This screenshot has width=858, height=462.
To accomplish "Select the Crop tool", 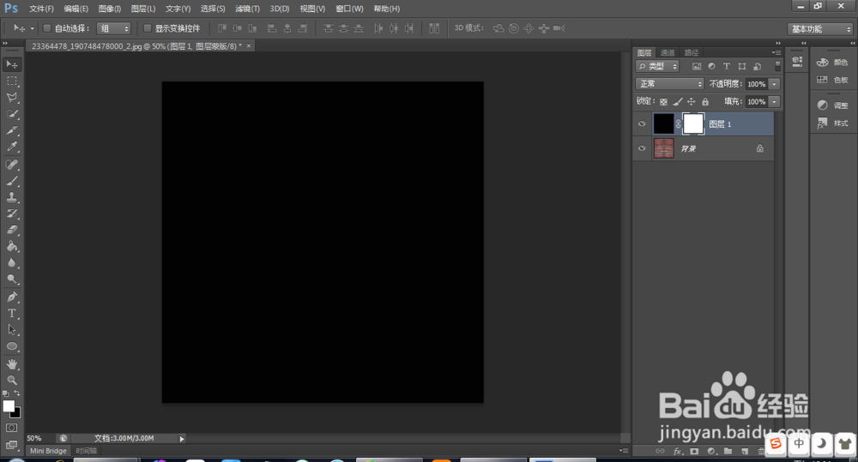I will 11,130.
